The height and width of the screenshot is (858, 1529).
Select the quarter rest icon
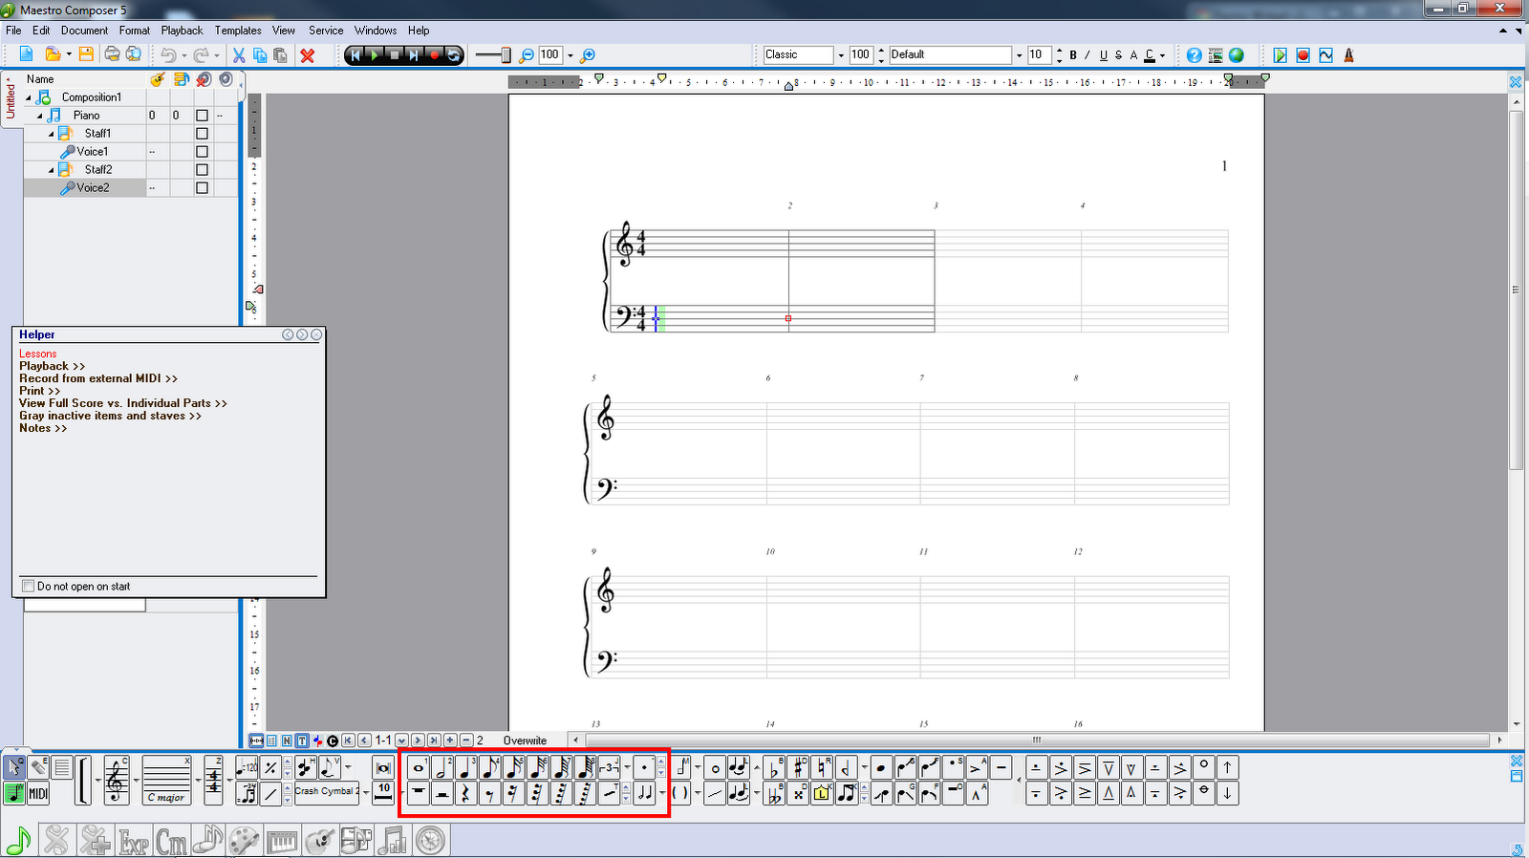pos(465,793)
